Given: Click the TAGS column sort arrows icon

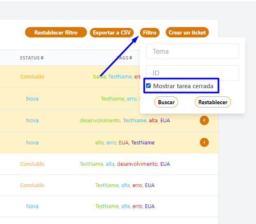Looking at the screenshot, I should coord(131,58).
